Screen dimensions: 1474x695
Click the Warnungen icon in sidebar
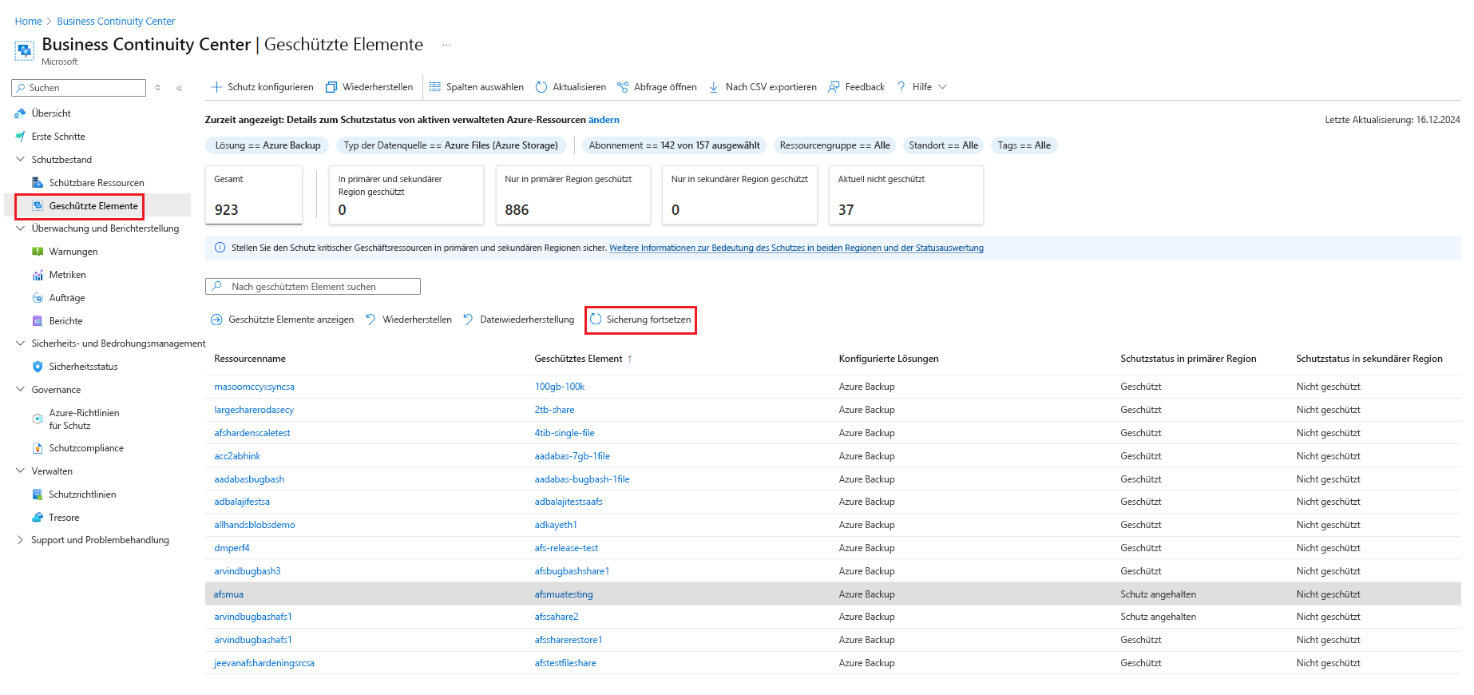(38, 252)
